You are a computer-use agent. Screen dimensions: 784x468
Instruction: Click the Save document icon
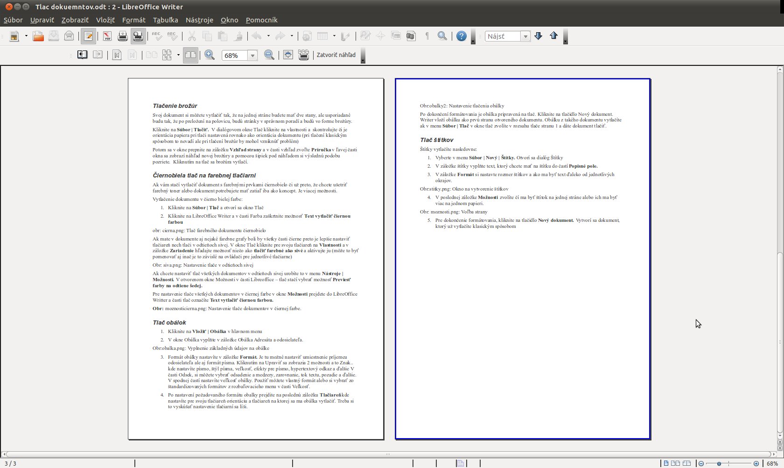[54, 36]
